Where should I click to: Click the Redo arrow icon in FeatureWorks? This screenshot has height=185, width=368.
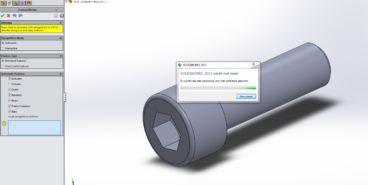[20, 15]
